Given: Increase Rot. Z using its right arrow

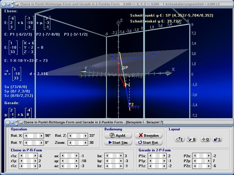Looking at the screenshot, I should [x=85, y=136].
